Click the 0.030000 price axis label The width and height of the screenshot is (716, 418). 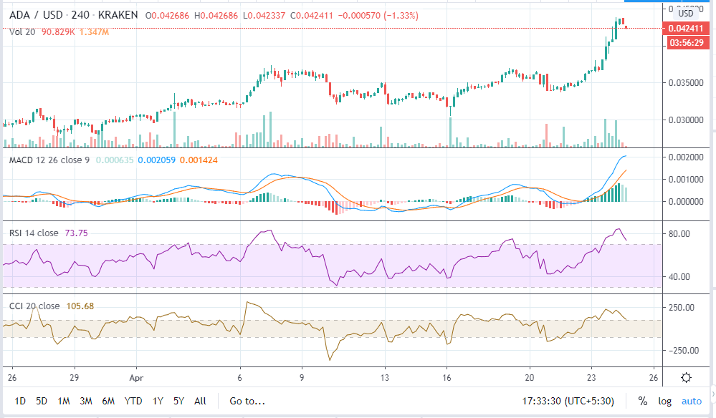[686, 120]
